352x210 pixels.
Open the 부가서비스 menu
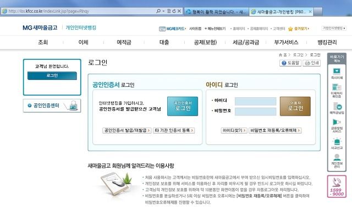(286, 42)
